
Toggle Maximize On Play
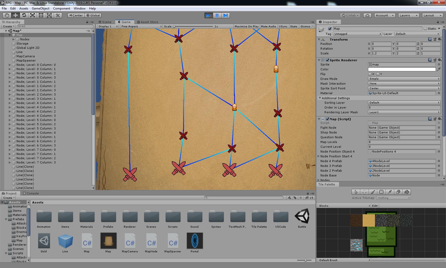(246, 26)
